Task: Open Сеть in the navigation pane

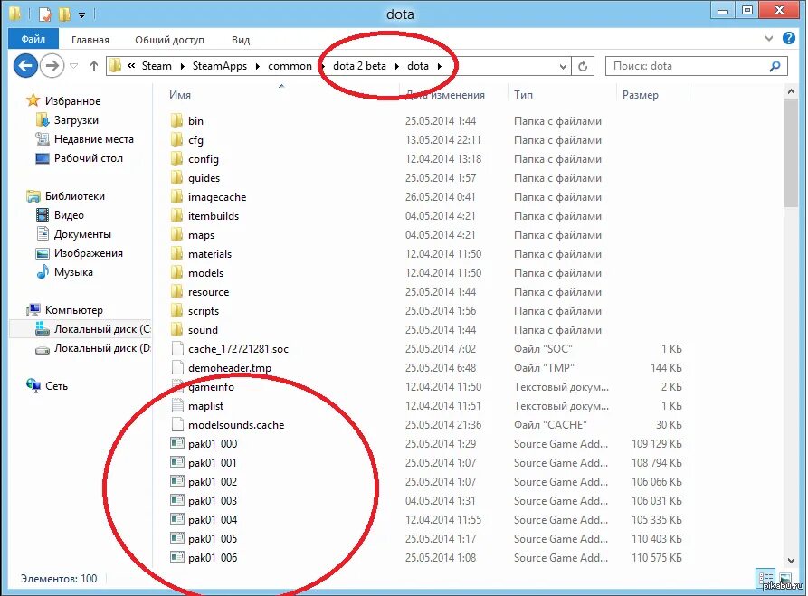Action: click(x=56, y=386)
